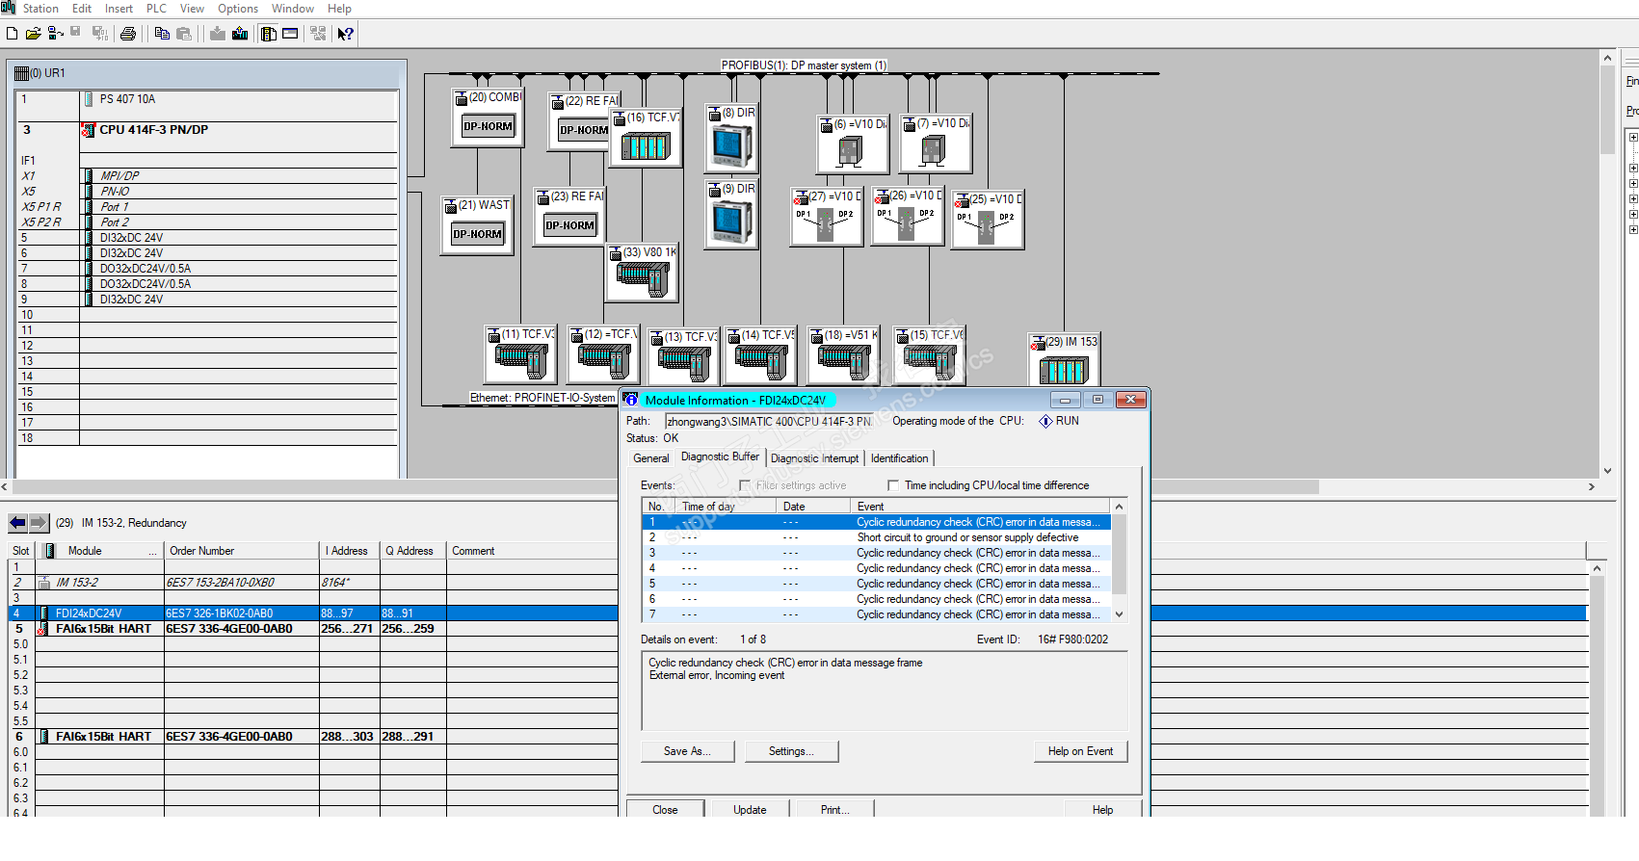Select the (18) =V51 station icon

[x=843, y=355]
